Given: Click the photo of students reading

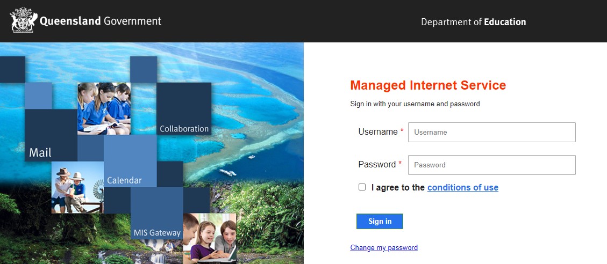Looking at the screenshot, I should (104, 108).
